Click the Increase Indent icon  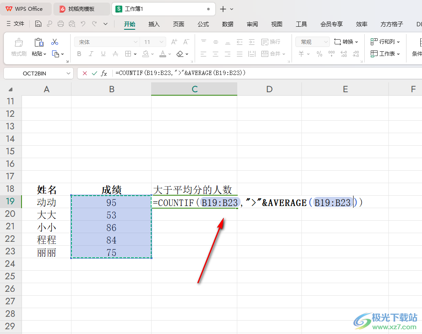click(x=251, y=42)
